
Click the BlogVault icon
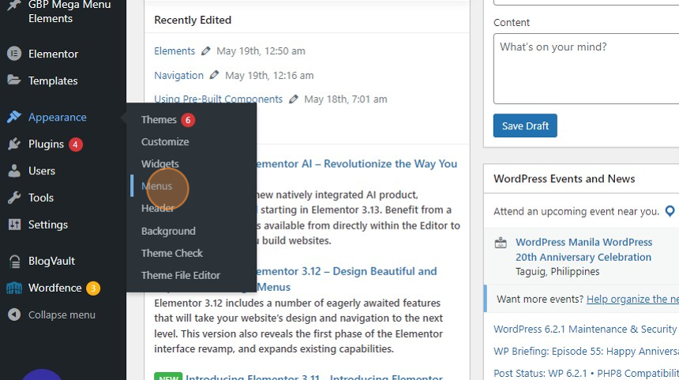pos(14,261)
